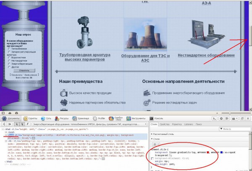Open the Profiler panel
Viewport: 252px width, 171px height.
[99, 118]
